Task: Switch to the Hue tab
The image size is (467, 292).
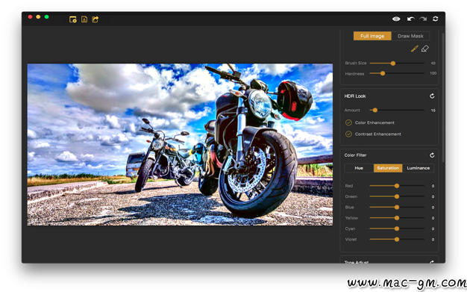Action: click(x=359, y=168)
